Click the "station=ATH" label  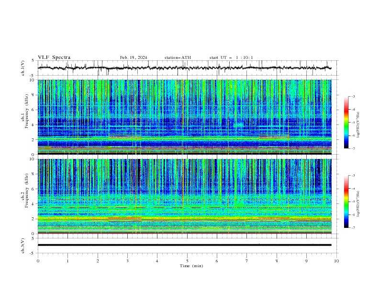[178, 57]
